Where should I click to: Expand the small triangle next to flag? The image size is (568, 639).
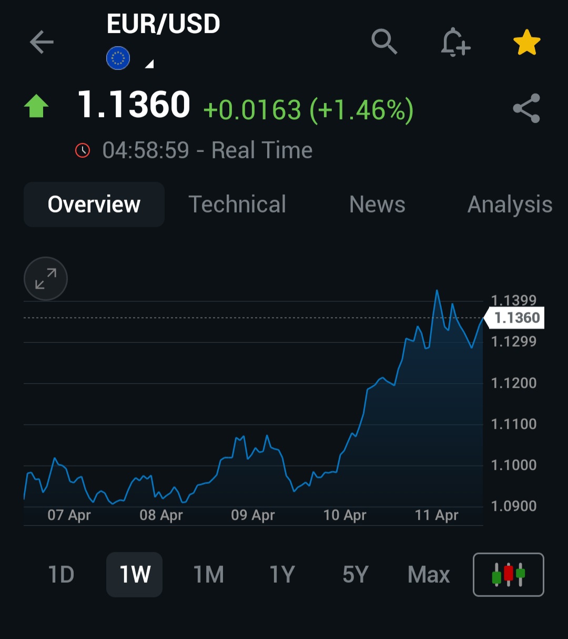point(149,64)
